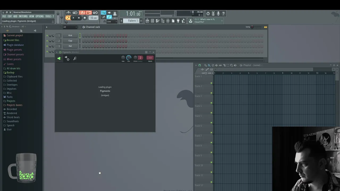Click the undo history icon
The height and width of the screenshot is (191, 340).
(208, 13)
